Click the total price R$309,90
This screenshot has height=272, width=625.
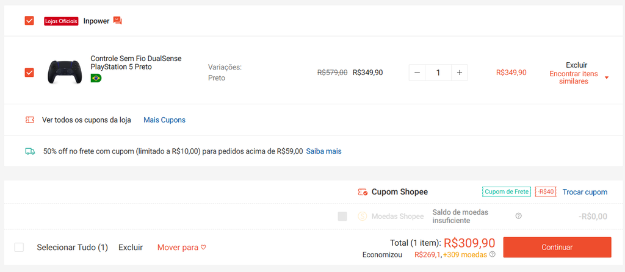(469, 243)
